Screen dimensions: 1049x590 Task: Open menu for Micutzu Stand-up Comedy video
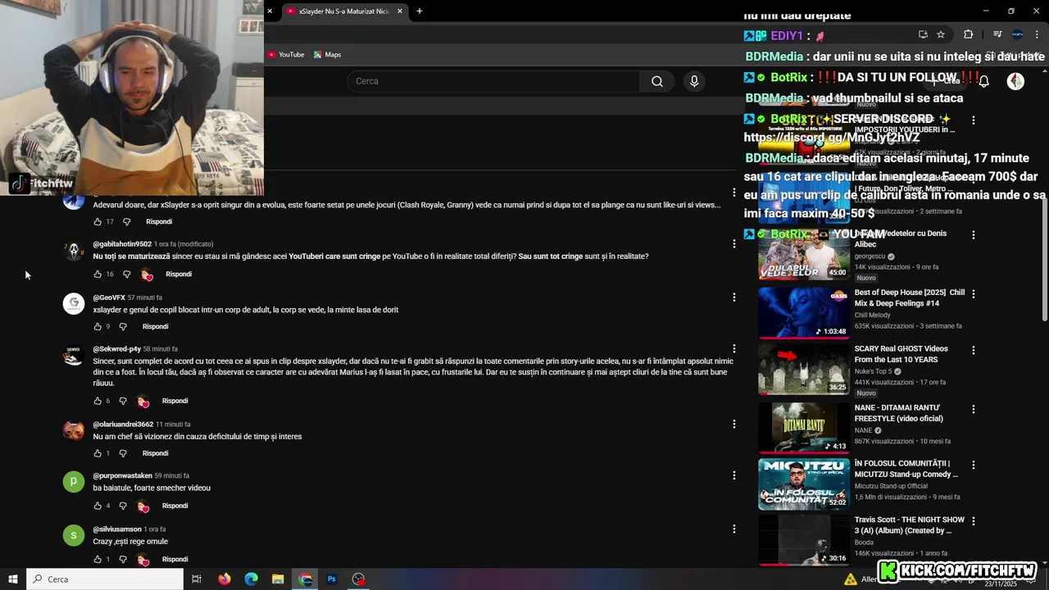[x=973, y=465]
